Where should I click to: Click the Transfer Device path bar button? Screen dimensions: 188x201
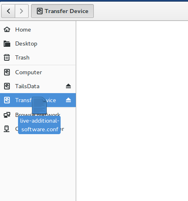pyautogui.click(x=62, y=11)
